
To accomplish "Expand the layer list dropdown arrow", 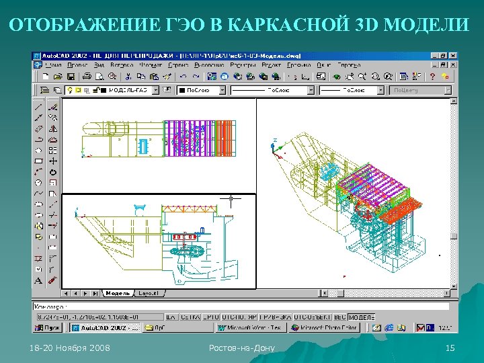I will point(156,90).
